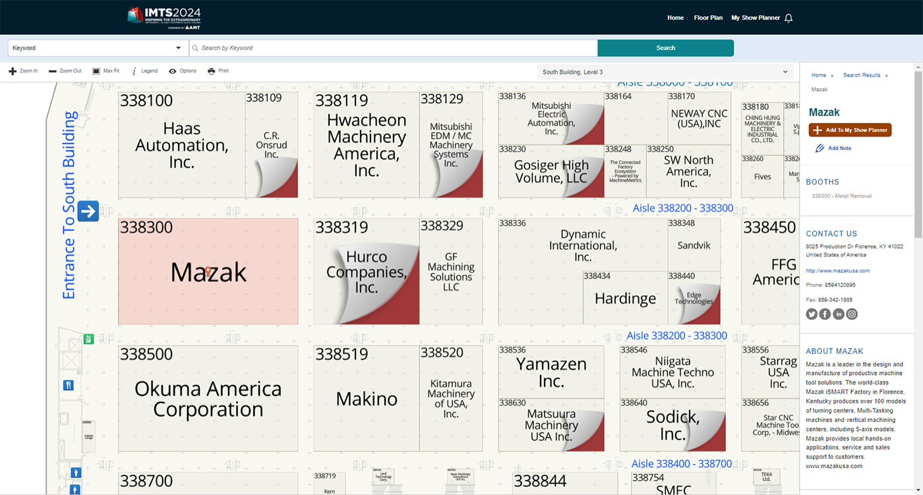Open My Show Planner menu

click(x=756, y=18)
